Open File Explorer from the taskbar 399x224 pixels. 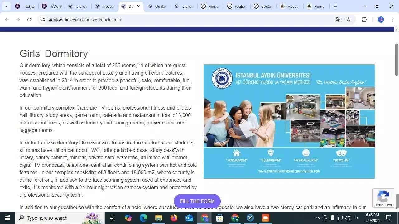point(158,218)
